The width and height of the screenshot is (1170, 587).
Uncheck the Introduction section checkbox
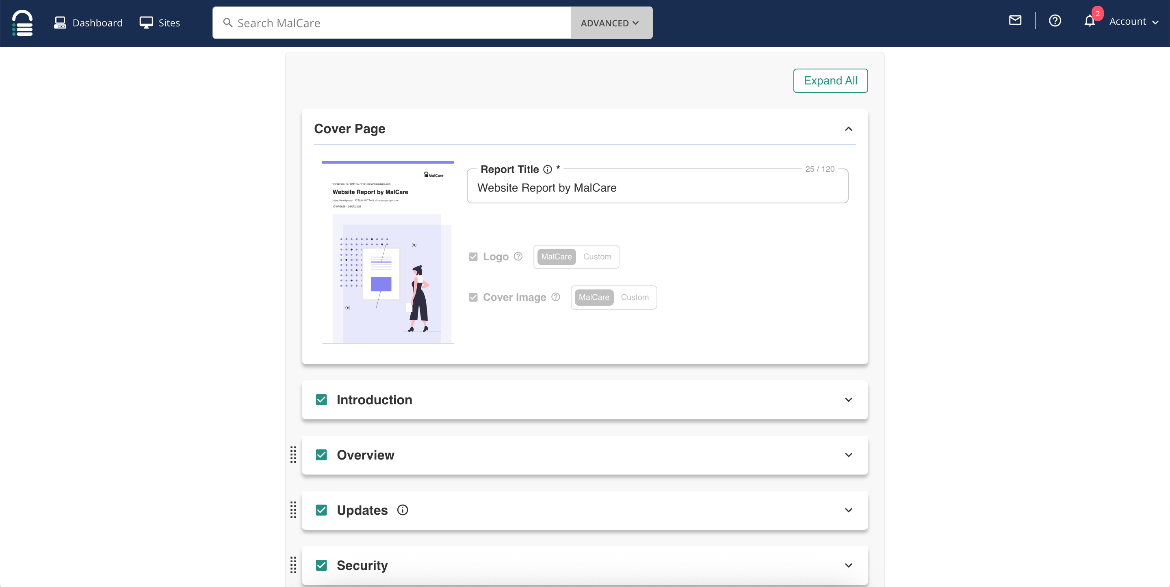321,399
